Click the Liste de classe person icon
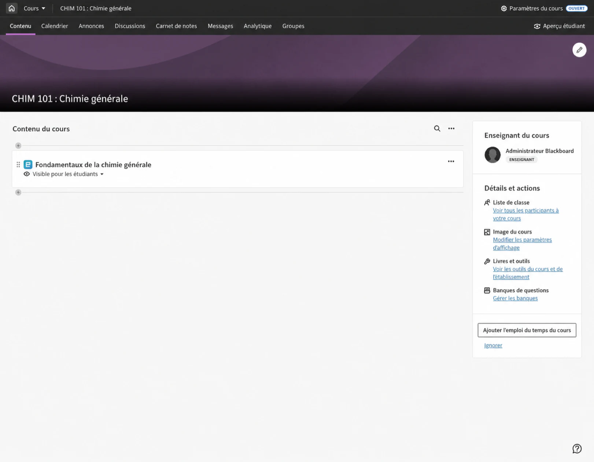Viewport: 594px width, 462px height. (x=487, y=203)
